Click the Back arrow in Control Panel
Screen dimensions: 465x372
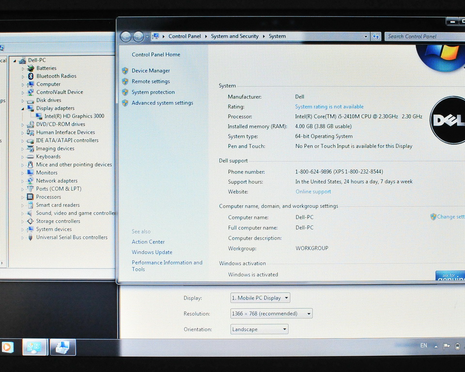click(x=126, y=37)
